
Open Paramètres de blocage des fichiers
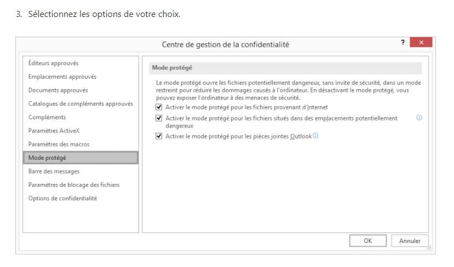point(74,185)
